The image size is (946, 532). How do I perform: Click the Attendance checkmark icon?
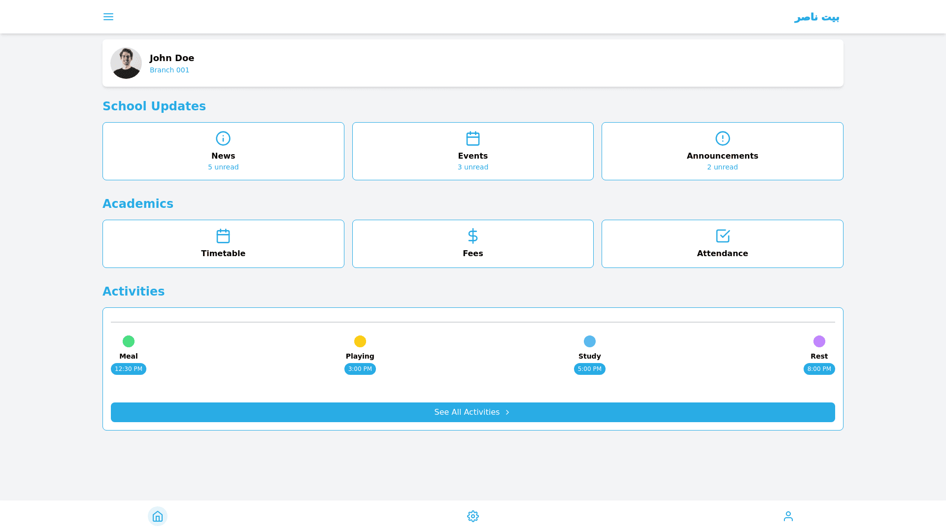pos(722,236)
